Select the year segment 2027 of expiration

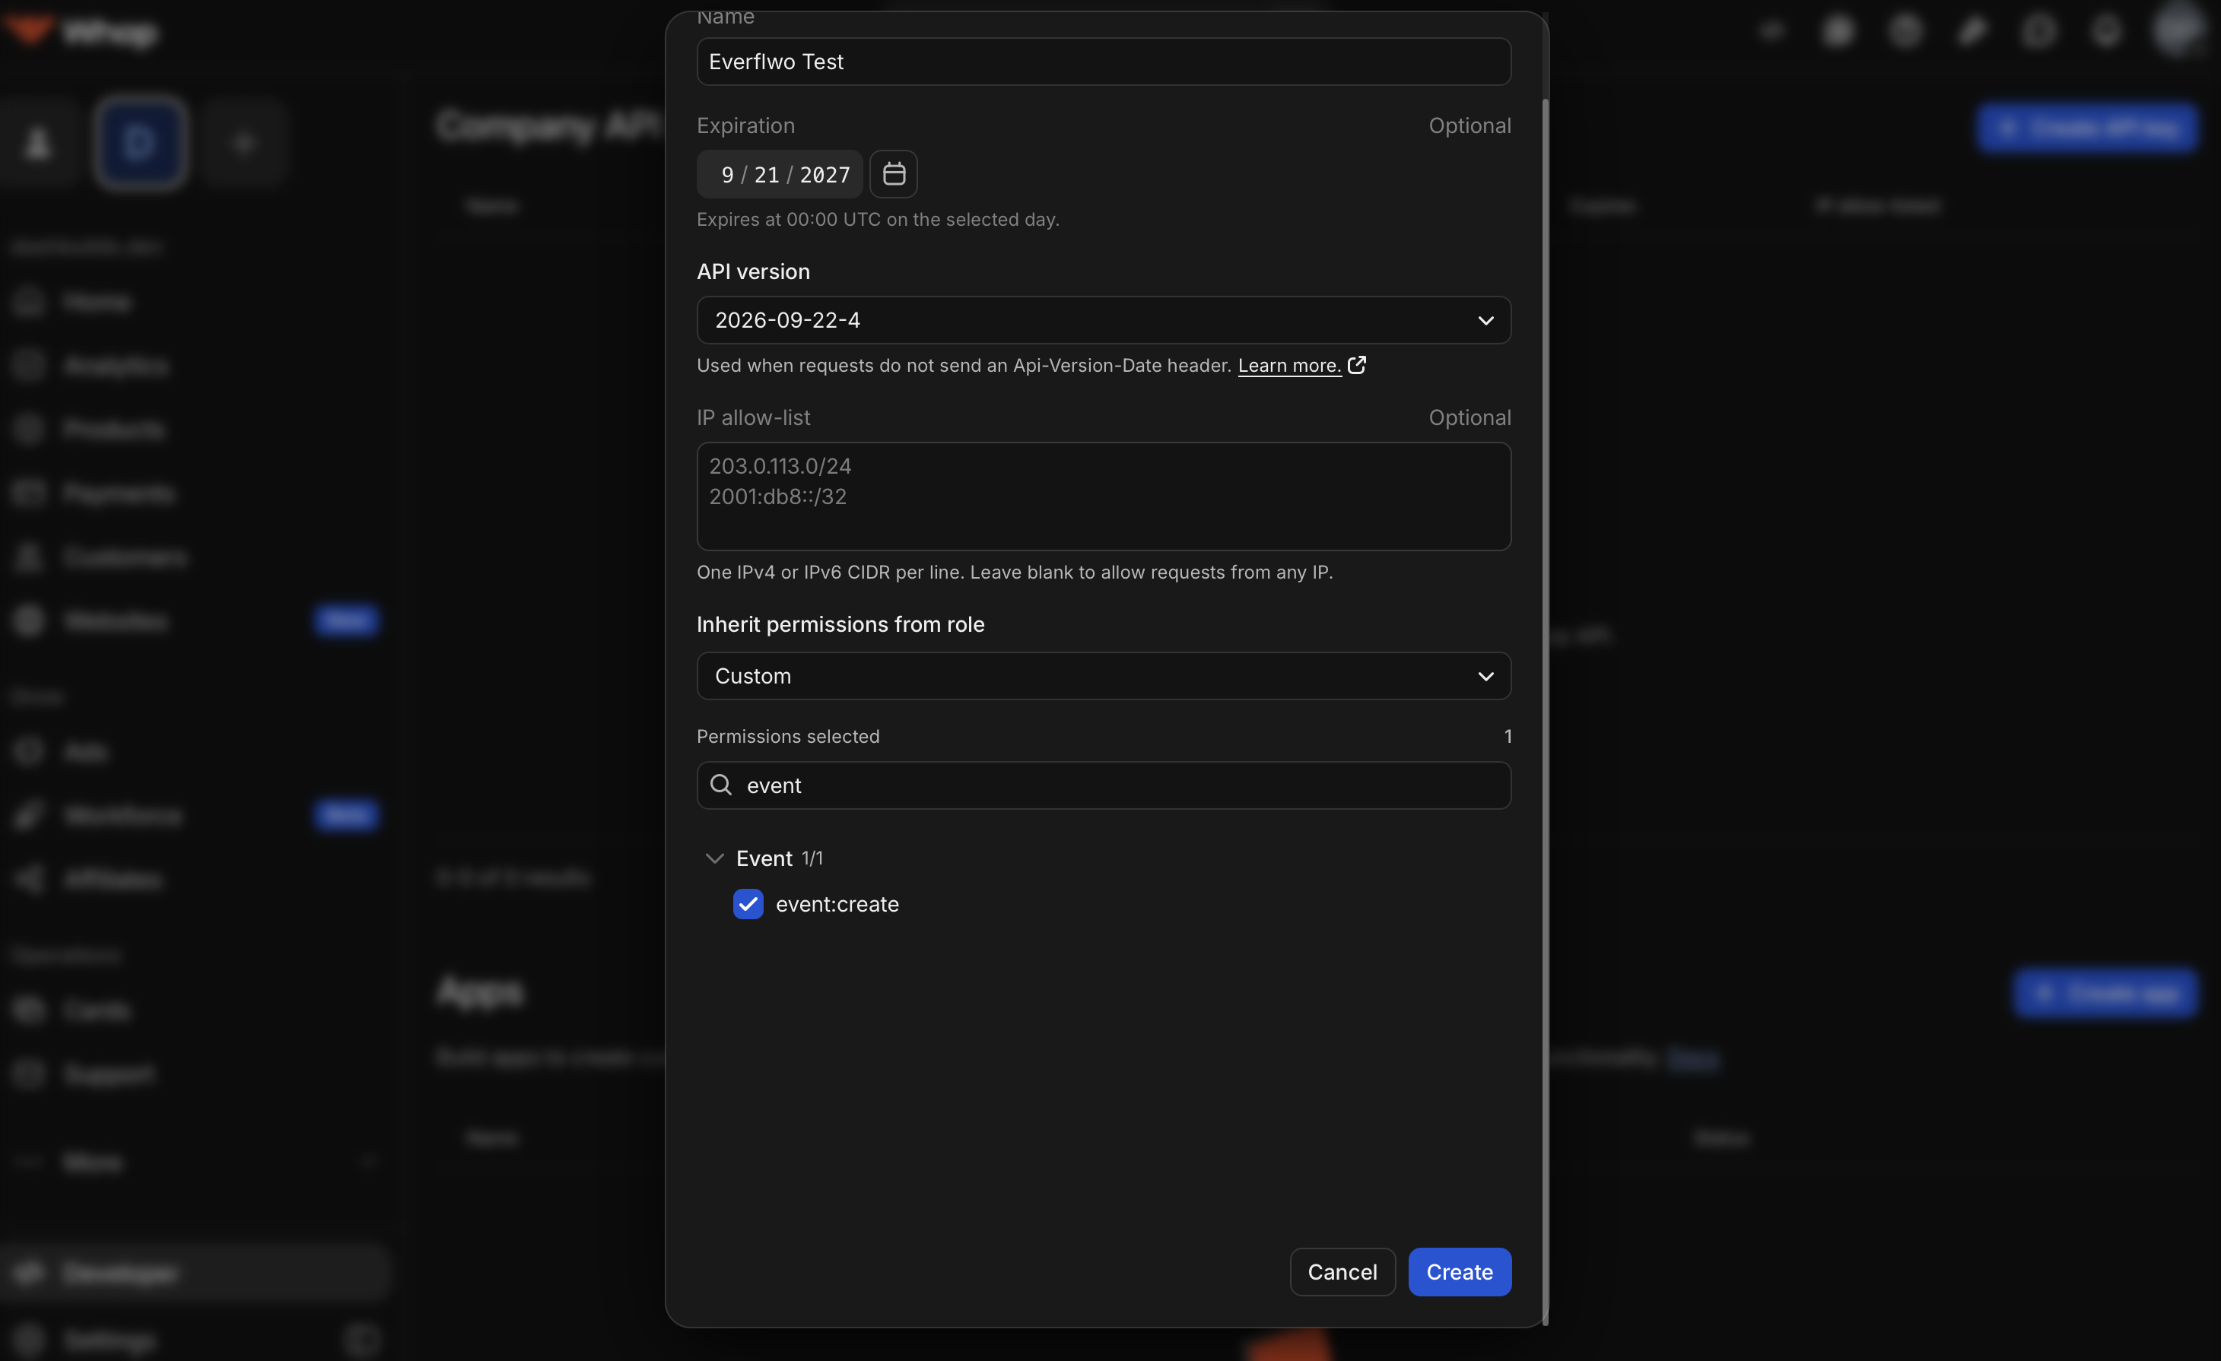(x=825, y=175)
